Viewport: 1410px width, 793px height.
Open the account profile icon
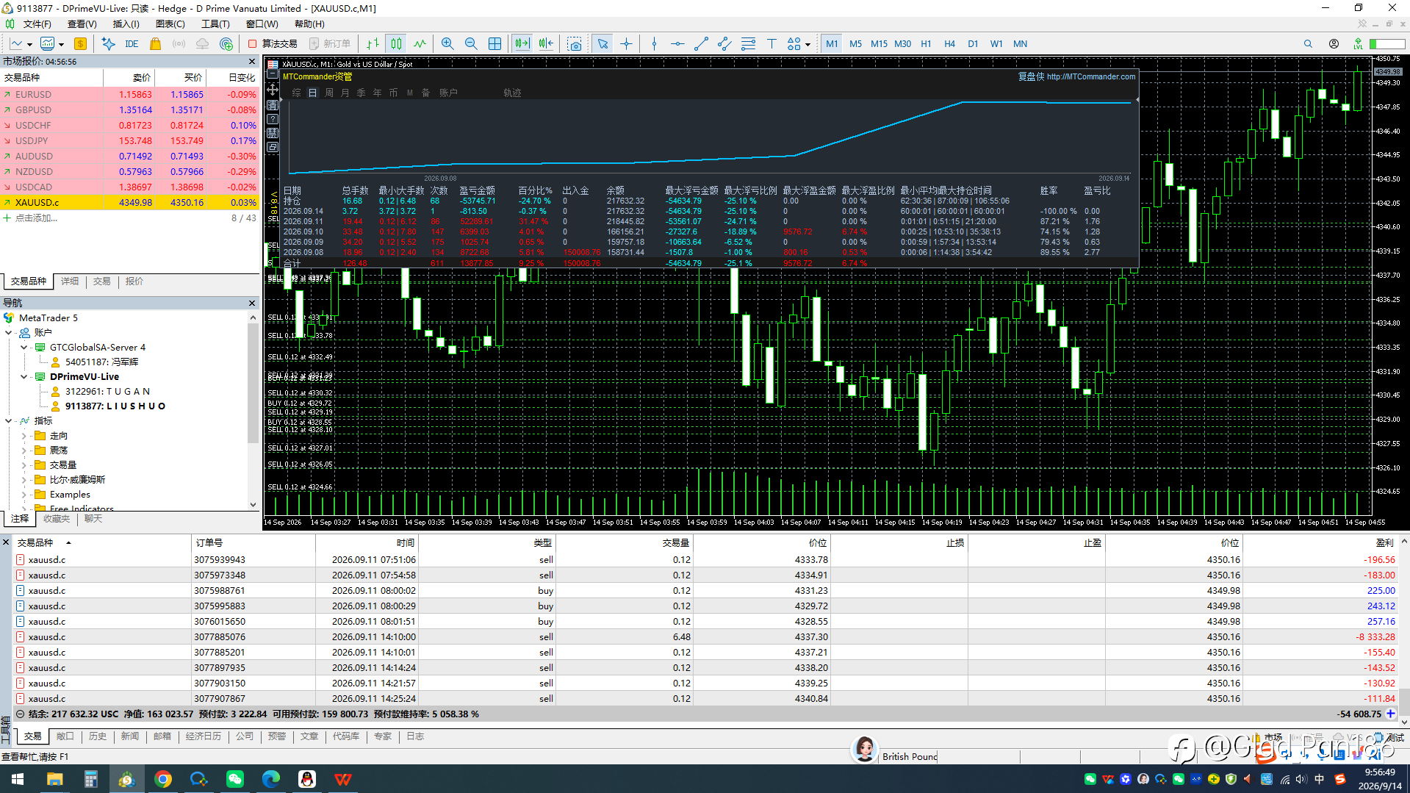1334,44
